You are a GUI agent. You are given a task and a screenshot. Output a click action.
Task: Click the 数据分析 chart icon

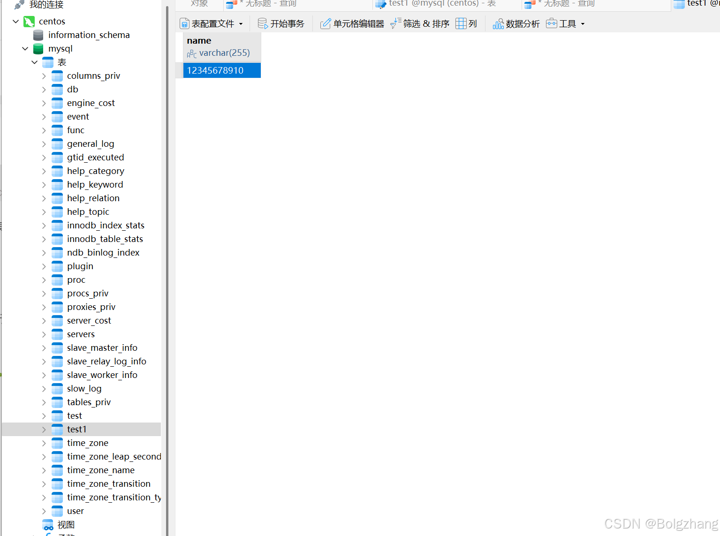click(x=498, y=23)
